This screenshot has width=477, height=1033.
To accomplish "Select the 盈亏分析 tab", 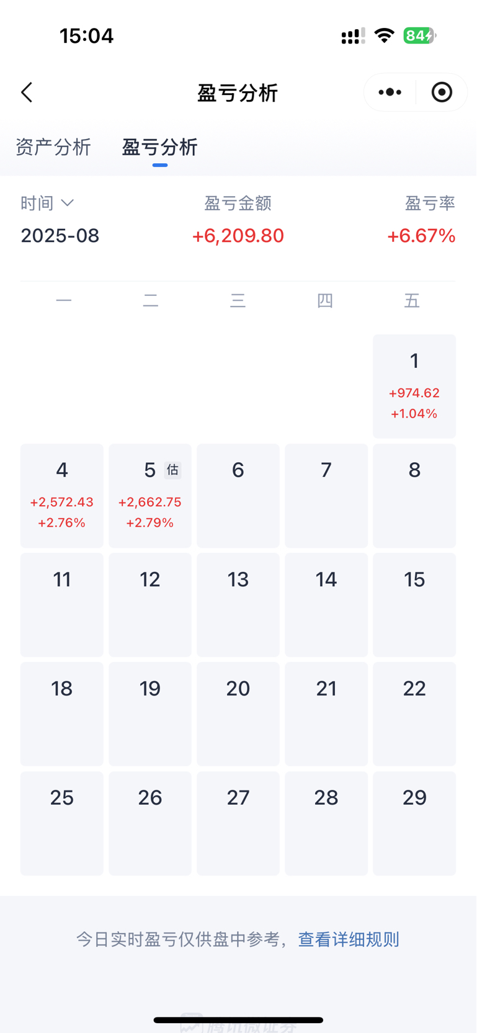I will [159, 147].
